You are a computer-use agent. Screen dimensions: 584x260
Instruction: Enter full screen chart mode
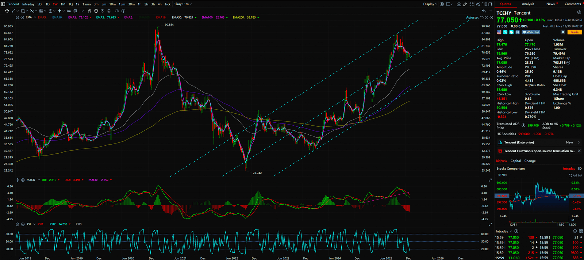click(471, 4)
